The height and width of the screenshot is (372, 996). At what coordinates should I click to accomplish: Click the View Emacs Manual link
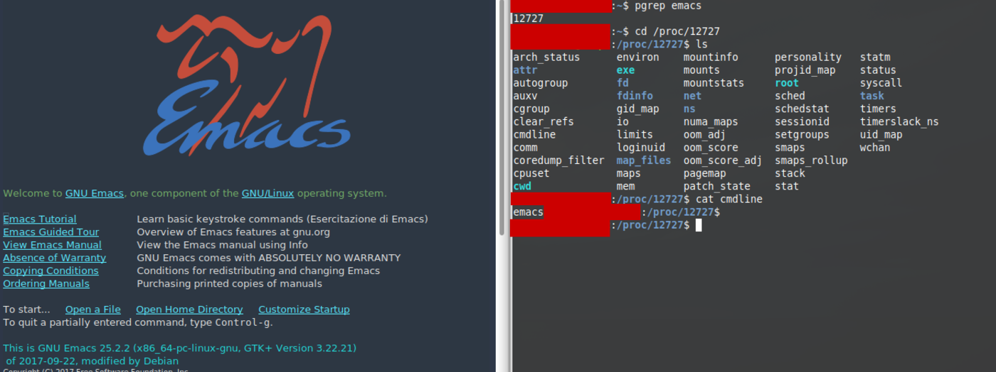tap(53, 245)
